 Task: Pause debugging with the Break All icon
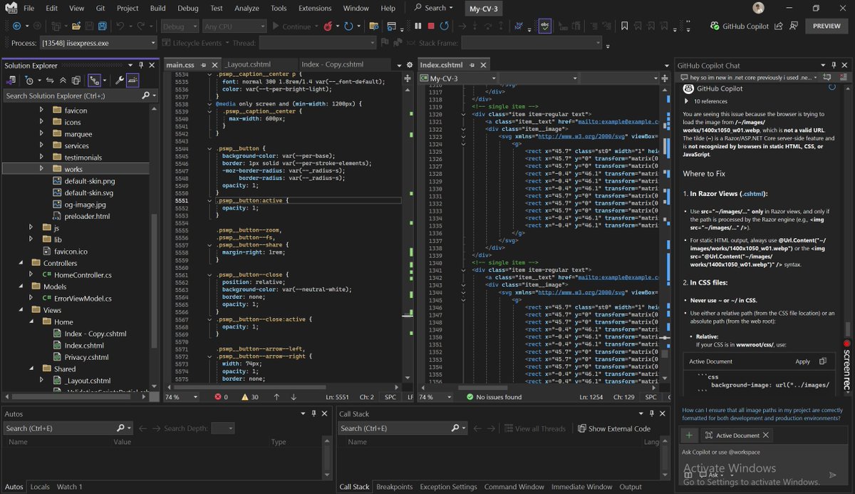click(x=418, y=26)
